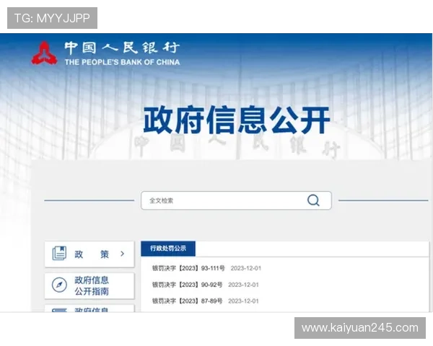
Task: Click THE PEOPLE'S BANK OF CHINA header text
Action: point(123,62)
